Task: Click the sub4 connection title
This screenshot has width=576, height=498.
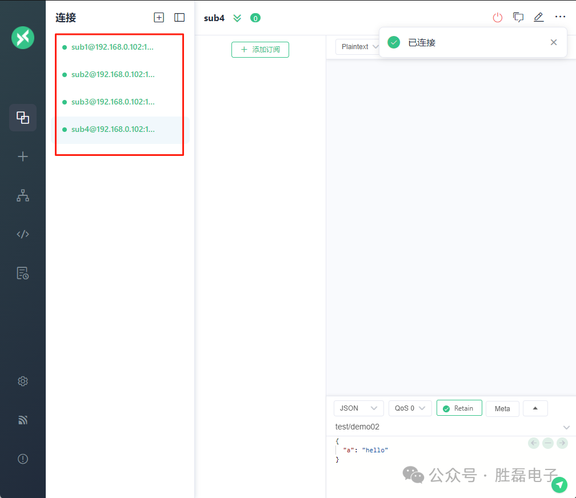Action: (x=214, y=18)
